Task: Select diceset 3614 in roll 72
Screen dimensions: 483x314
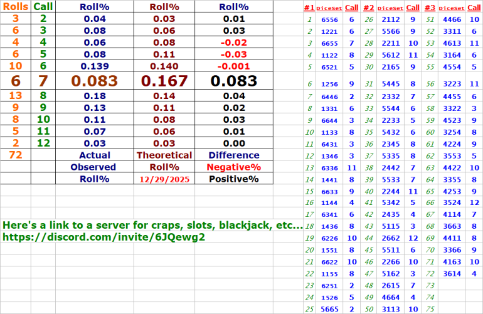Action: (452, 273)
